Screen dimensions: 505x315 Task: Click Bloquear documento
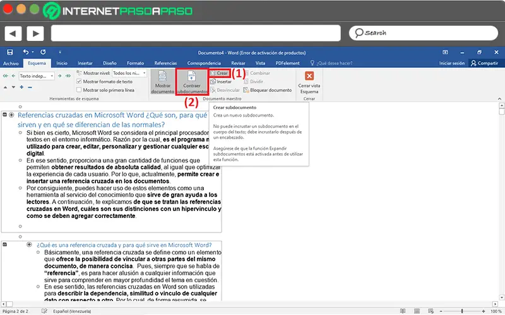pyautogui.click(x=268, y=90)
